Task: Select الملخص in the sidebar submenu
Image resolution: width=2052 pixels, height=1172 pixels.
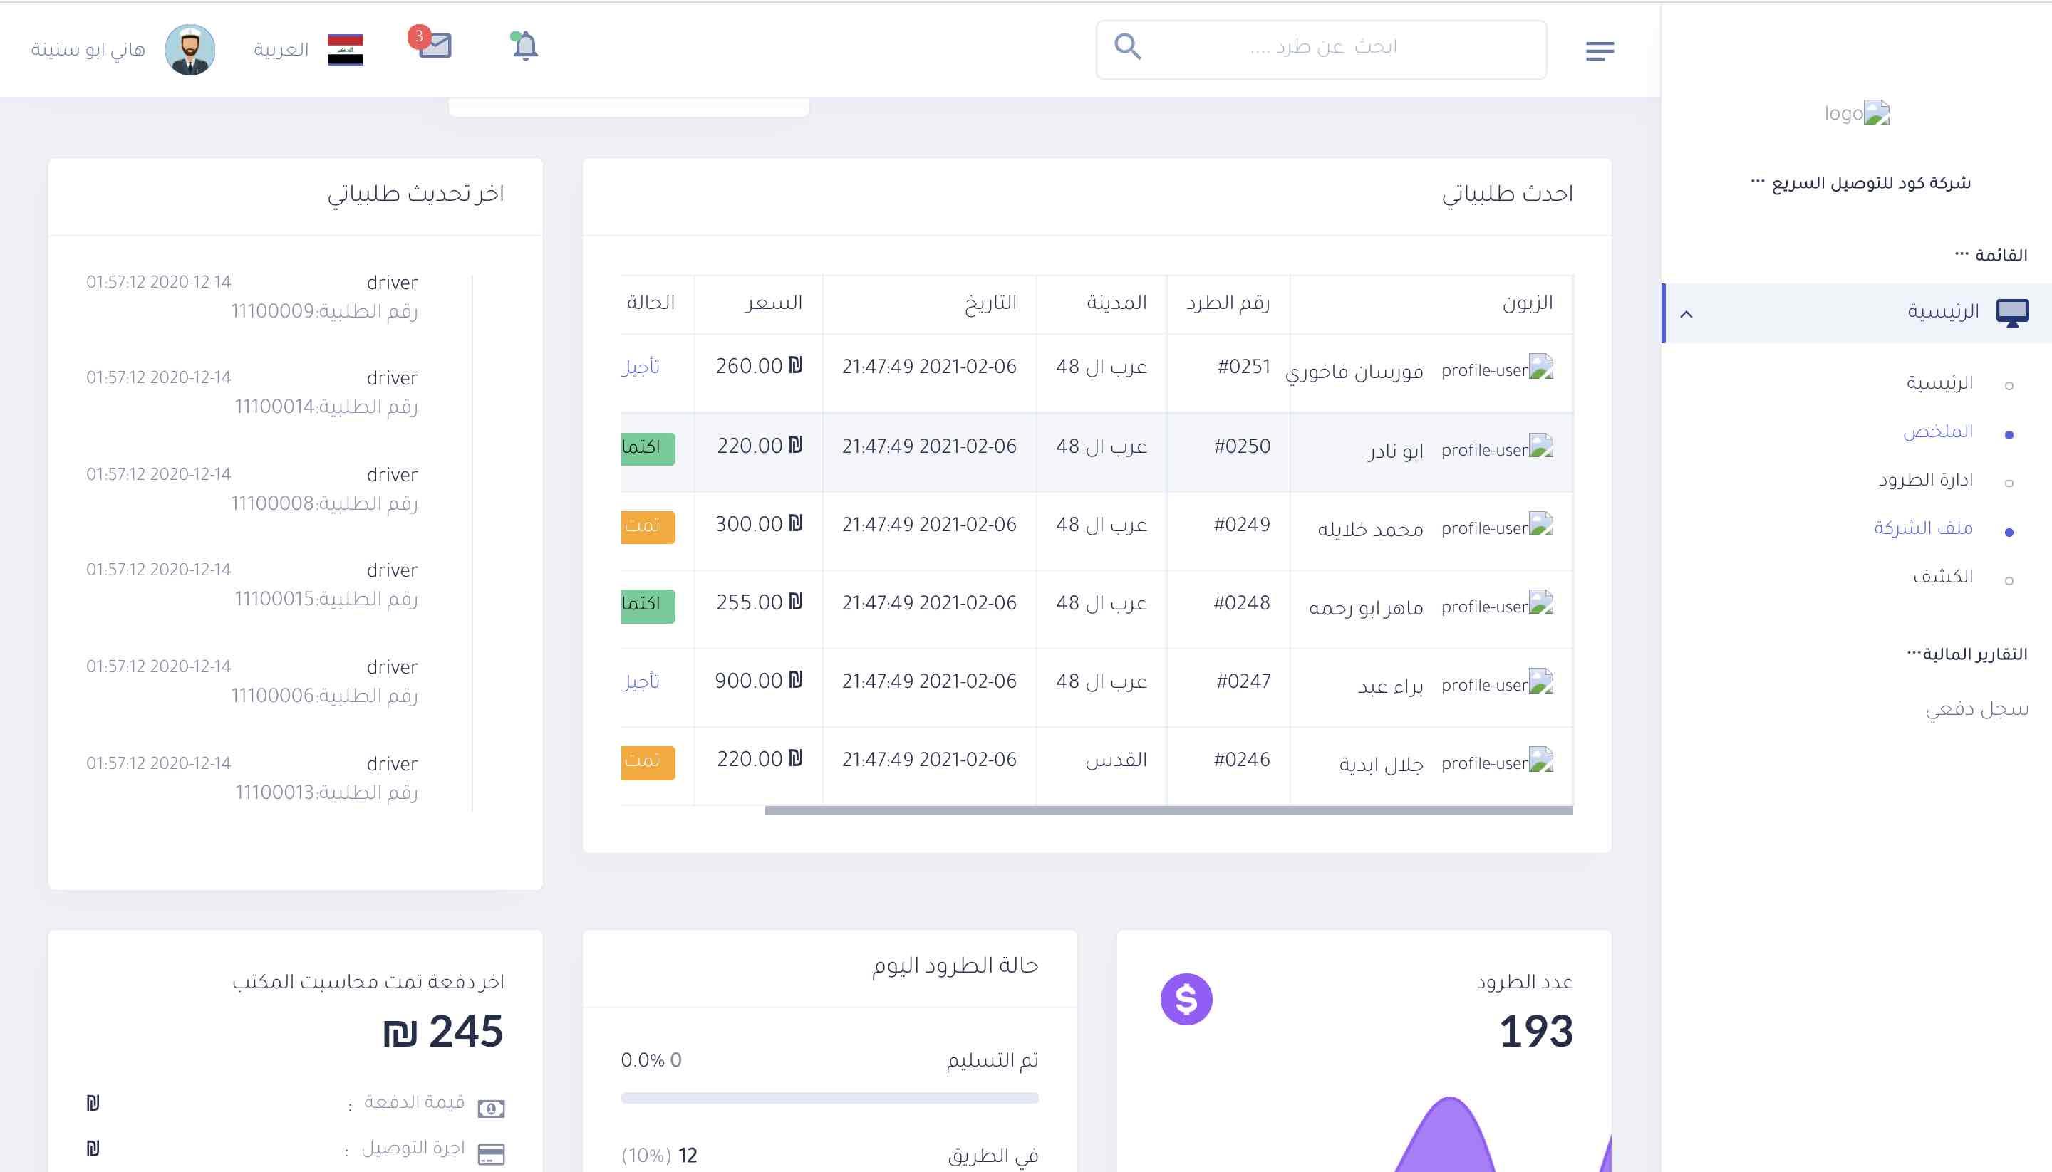Action: [1937, 431]
